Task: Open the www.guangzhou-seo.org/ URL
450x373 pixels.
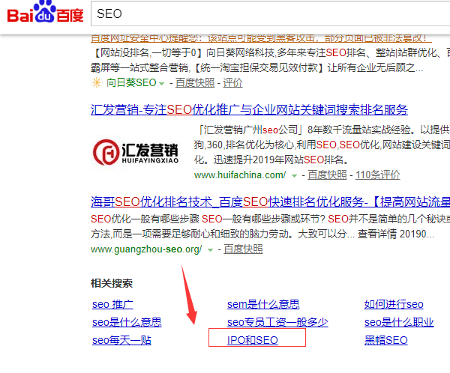Action: [x=146, y=249]
